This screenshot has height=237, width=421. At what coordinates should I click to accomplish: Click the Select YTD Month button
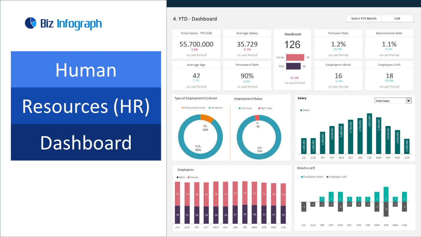pos(363,18)
